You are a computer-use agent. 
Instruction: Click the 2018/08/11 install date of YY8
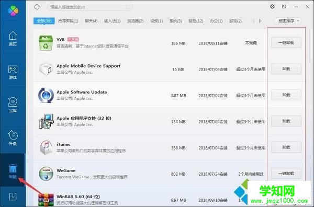click(213, 43)
